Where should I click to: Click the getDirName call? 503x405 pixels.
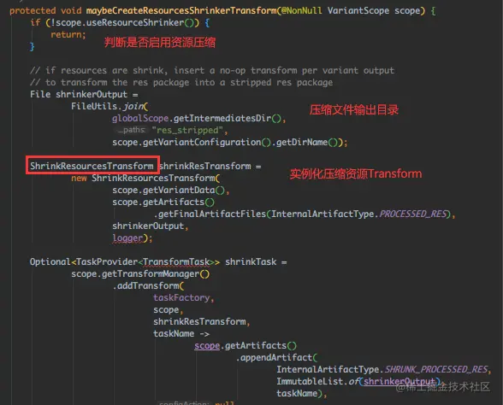point(302,142)
